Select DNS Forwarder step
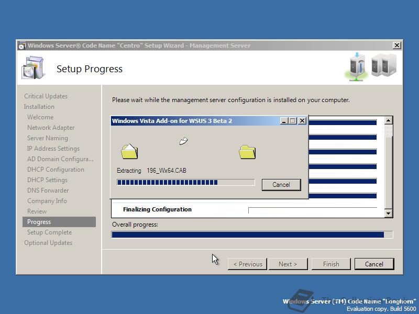Viewport: 419px width, 314px height. tap(48, 190)
